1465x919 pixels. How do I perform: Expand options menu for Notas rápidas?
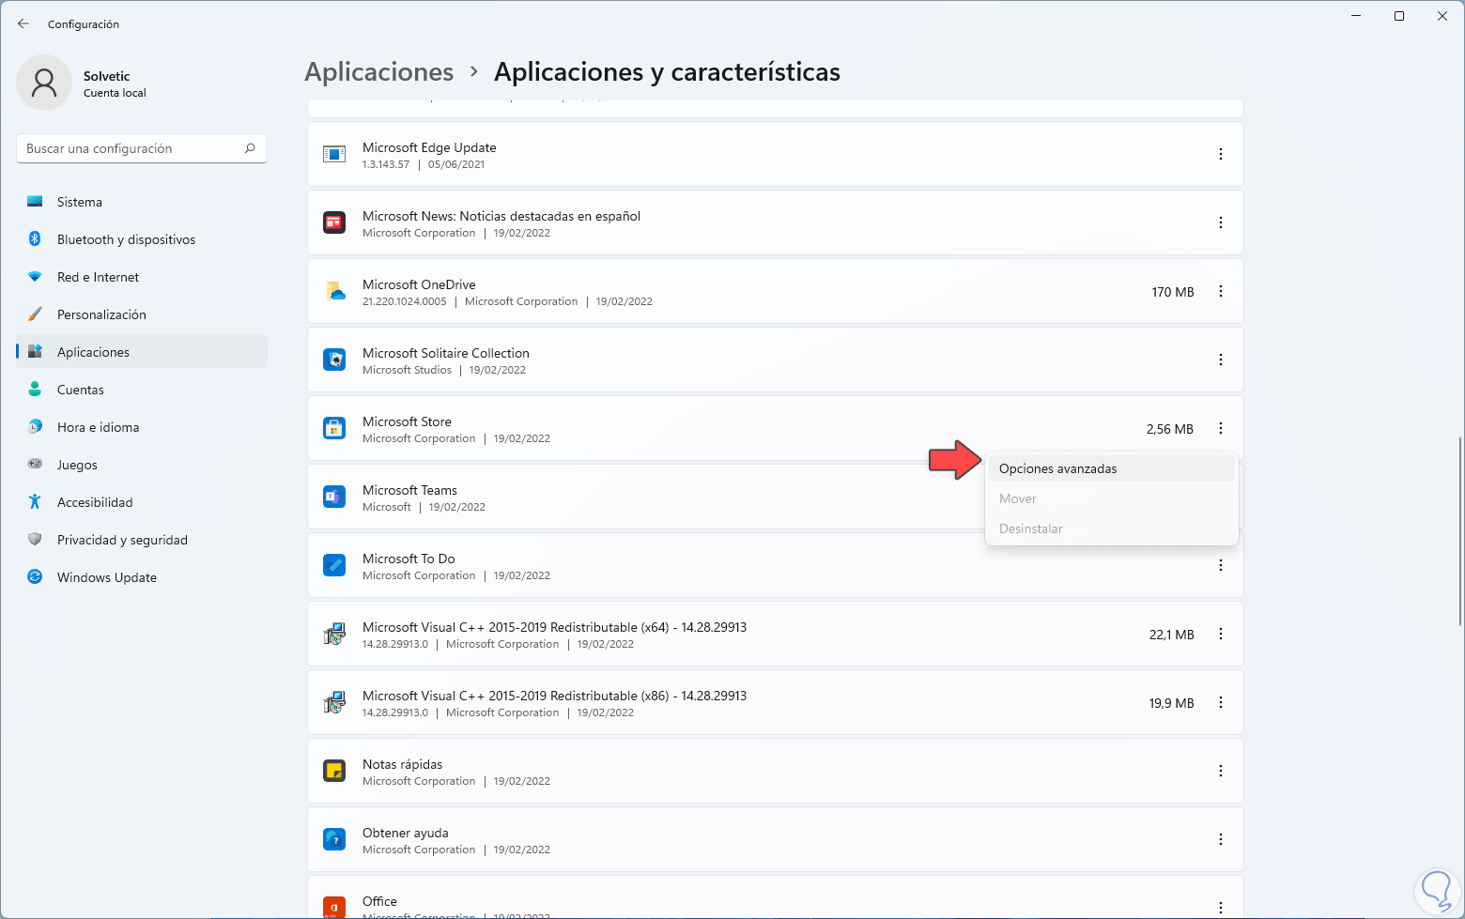pos(1221,772)
